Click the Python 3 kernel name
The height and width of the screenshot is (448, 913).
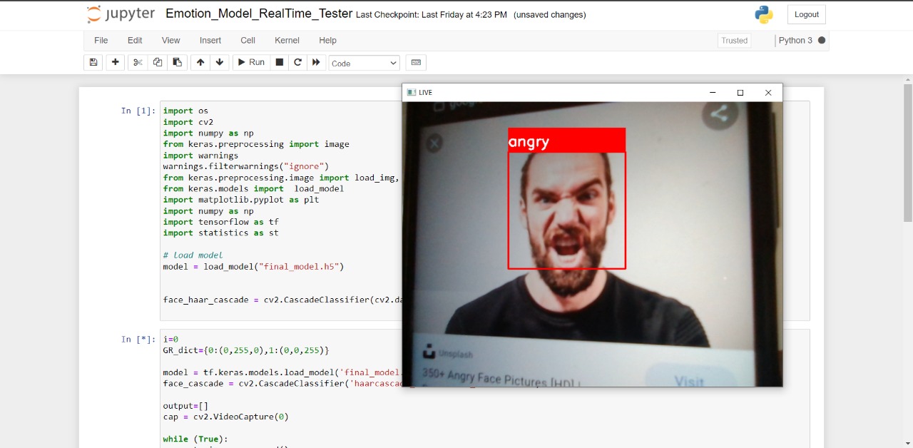(x=795, y=41)
